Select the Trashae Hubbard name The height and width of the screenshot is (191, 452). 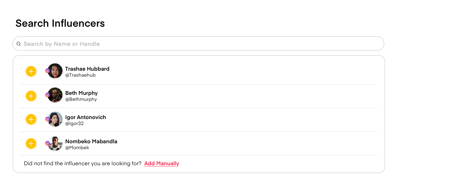(x=87, y=69)
